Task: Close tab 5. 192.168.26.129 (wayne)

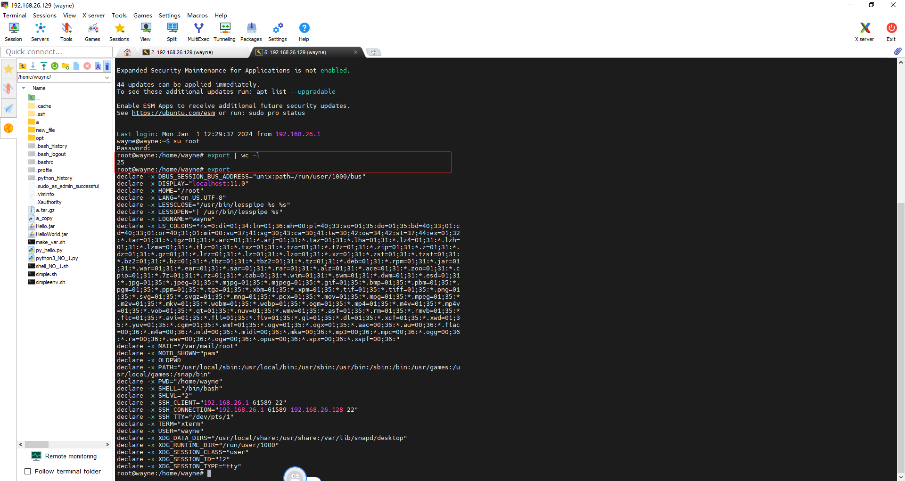Action: (x=355, y=52)
